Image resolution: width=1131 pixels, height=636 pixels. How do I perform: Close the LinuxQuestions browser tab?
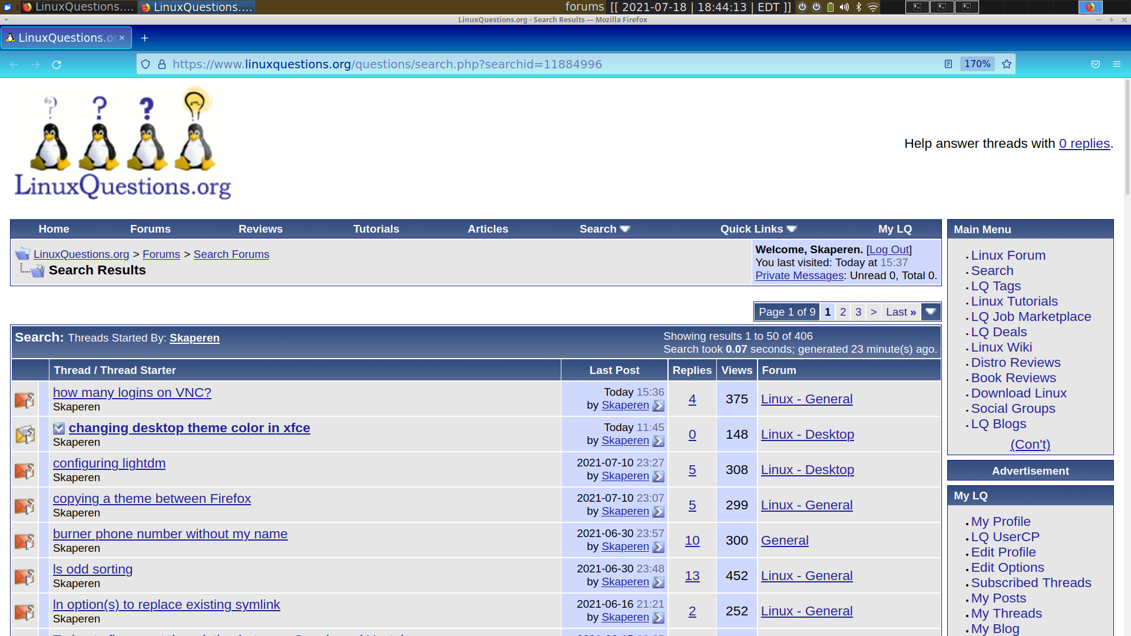click(x=122, y=38)
